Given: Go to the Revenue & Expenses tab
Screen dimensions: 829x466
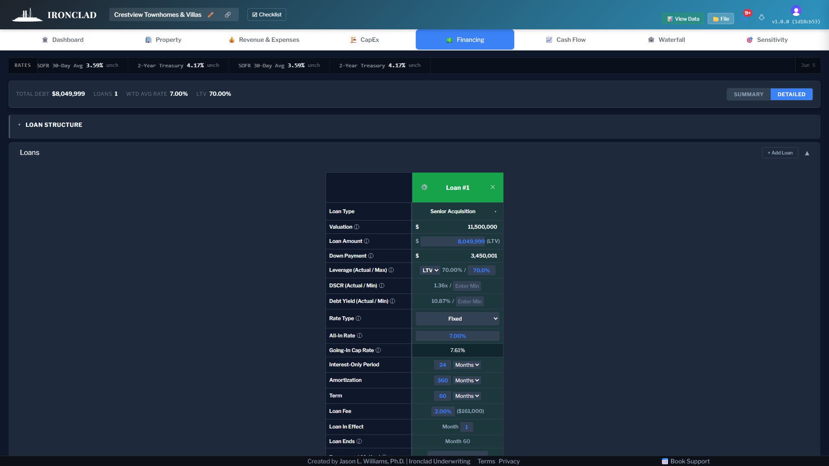Looking at the screenshot, I should (x=264, y=40).
